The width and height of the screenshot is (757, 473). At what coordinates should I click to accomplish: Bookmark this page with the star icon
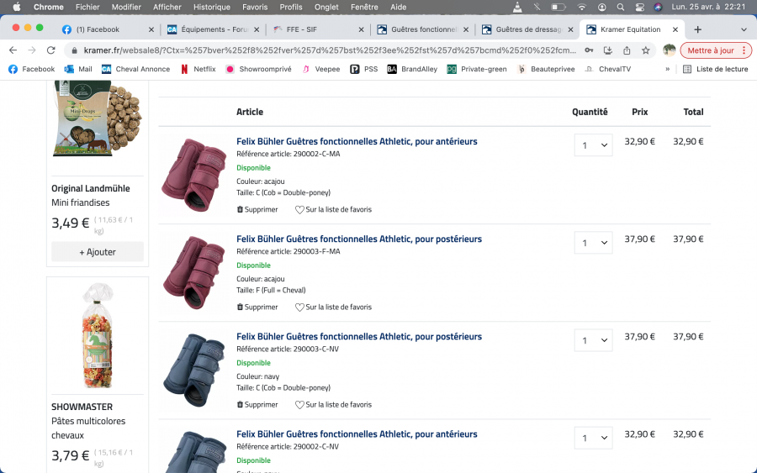tap(645, 50)
